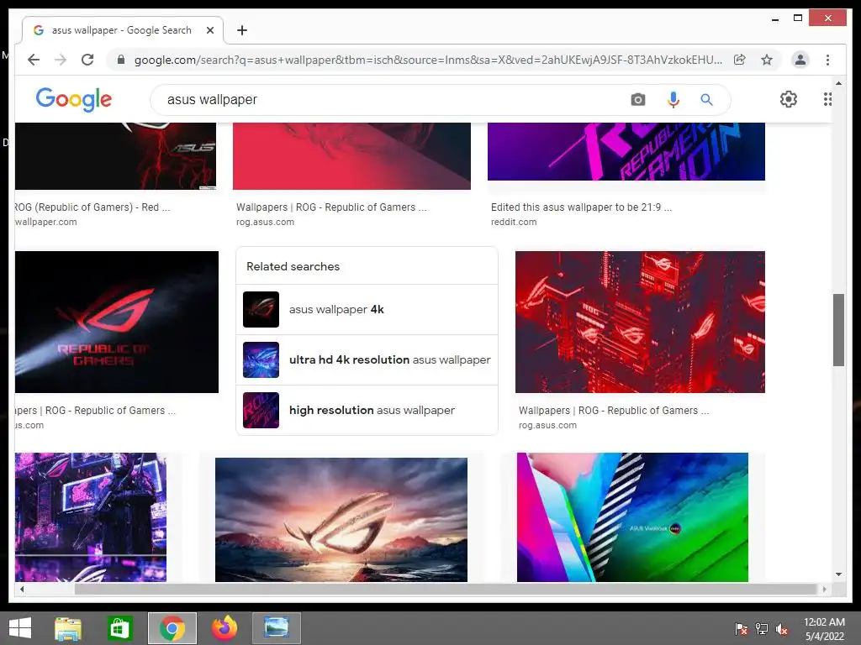
Task: Click the horizontal scrollbar right arrow
Action: [x=824, y=589]
